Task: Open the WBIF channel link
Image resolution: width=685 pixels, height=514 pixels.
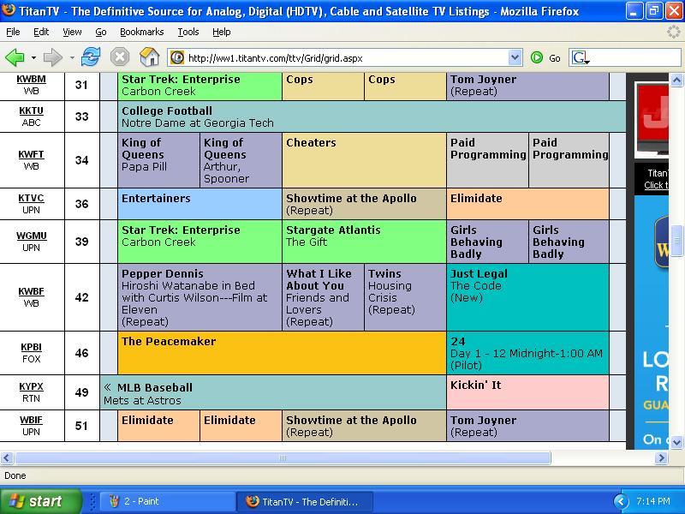Action: click(31, 420)
